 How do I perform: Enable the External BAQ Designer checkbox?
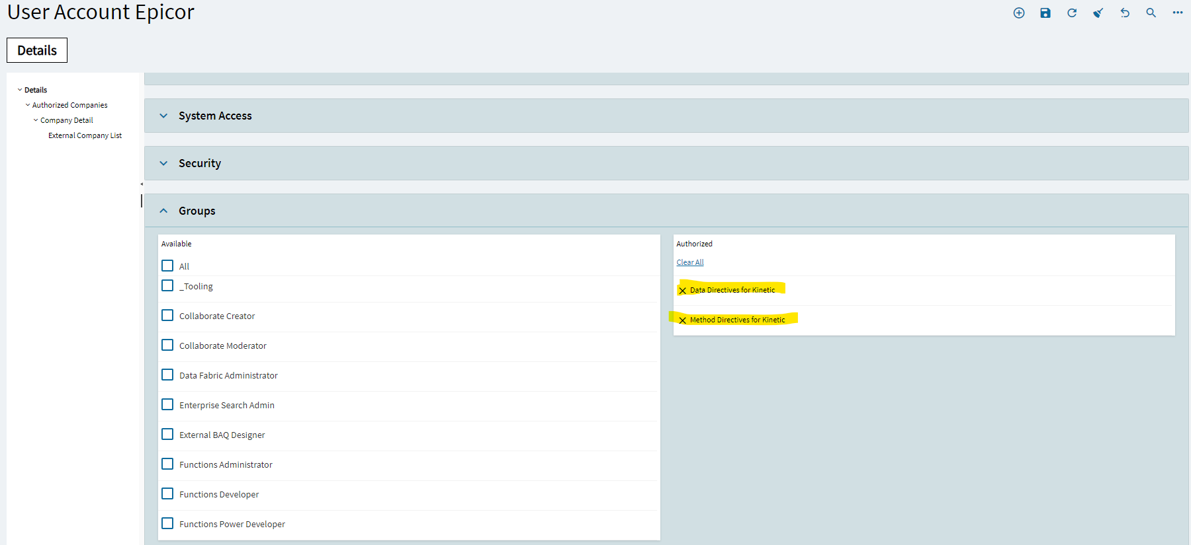tap(167, 434)
